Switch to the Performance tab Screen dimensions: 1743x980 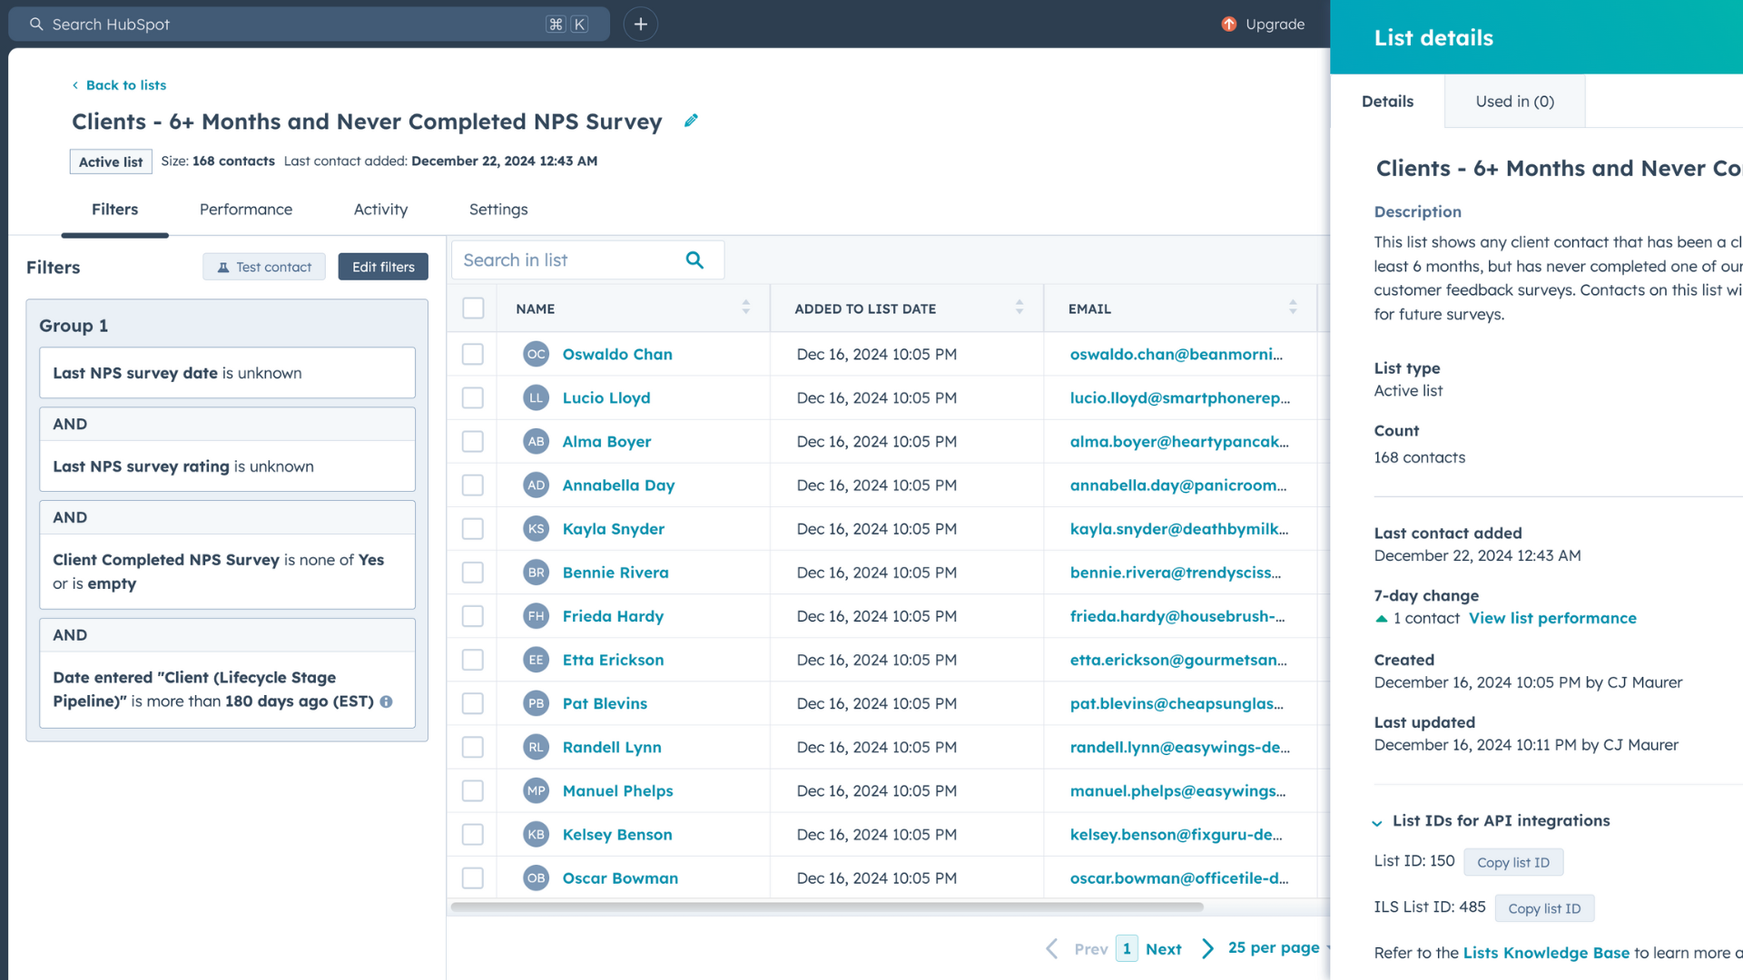point(245,210)
